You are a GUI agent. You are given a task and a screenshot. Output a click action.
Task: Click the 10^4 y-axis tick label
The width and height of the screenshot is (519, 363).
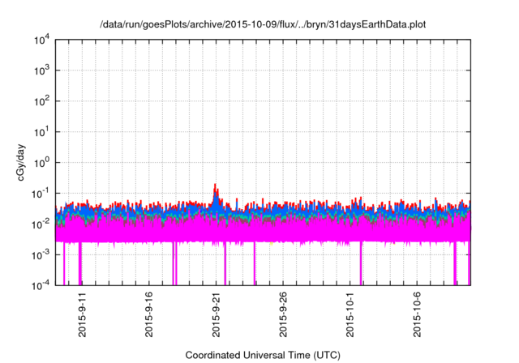coord(41,40)
